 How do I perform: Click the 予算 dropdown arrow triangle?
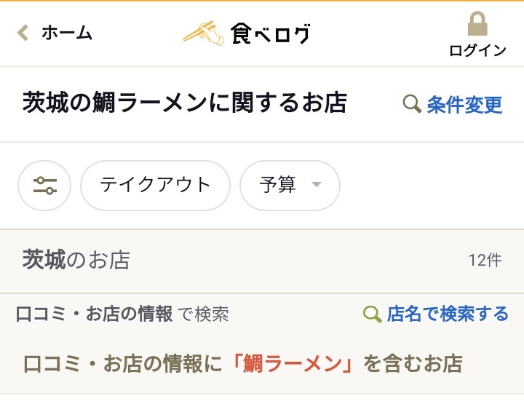coord(316,184)
